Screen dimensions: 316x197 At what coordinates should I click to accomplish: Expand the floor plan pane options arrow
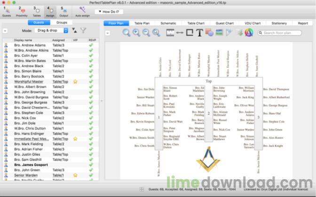pyautogui.click(x=108, y=33)
